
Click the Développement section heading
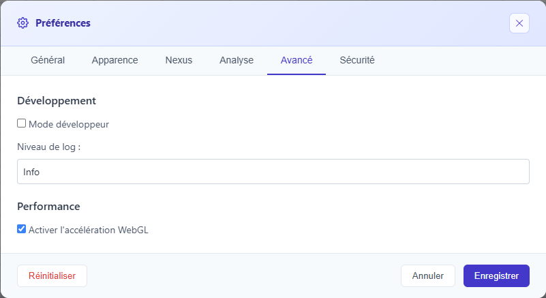pyautogui.click(x=57, y=101)
